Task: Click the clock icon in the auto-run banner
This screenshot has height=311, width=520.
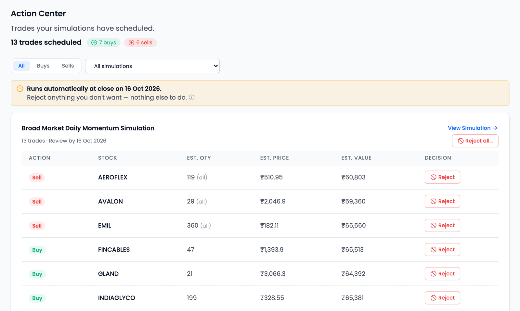Action: (x=20, y=89)
